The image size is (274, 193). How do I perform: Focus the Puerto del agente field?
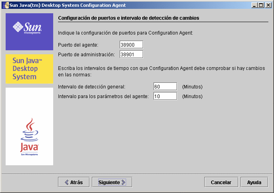(131, 45)
